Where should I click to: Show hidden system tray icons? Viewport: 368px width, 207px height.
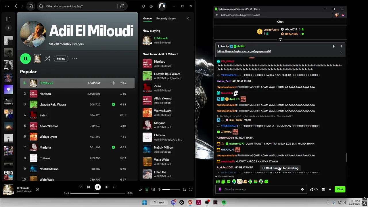(x=327, y=202)
